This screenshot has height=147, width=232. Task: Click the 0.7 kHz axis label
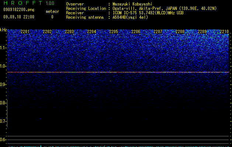3,121
